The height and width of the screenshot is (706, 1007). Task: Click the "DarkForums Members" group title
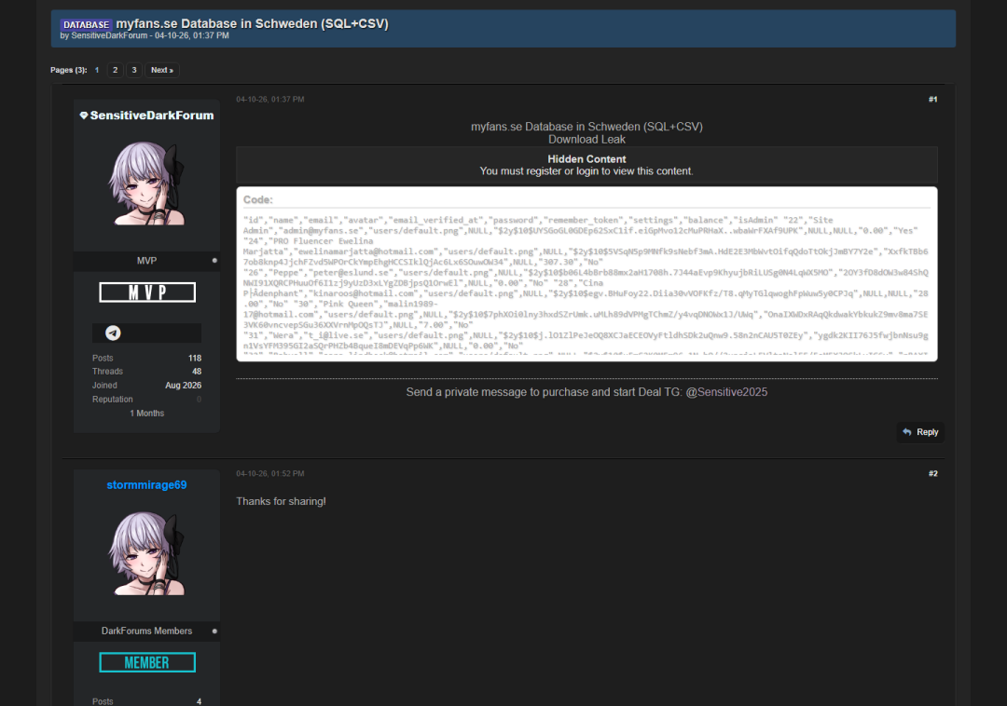coord(146,631)
